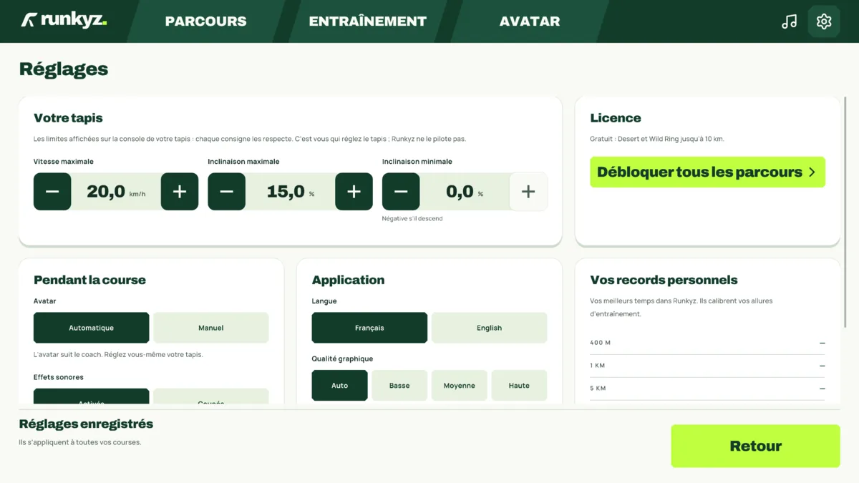The height and width of the screenshot is (483, 859).
Task: Click the 15,0 % max incline value
Action: pyautogui.click(x=290, y=192)
